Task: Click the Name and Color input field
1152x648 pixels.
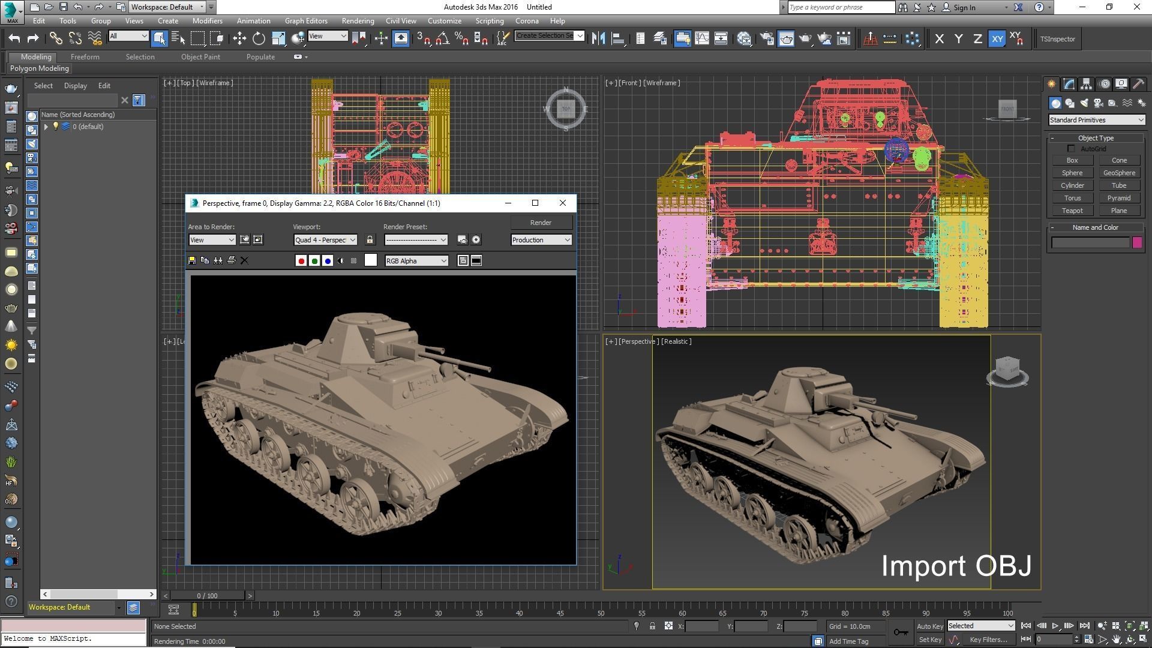Action: pos(1090,242)
